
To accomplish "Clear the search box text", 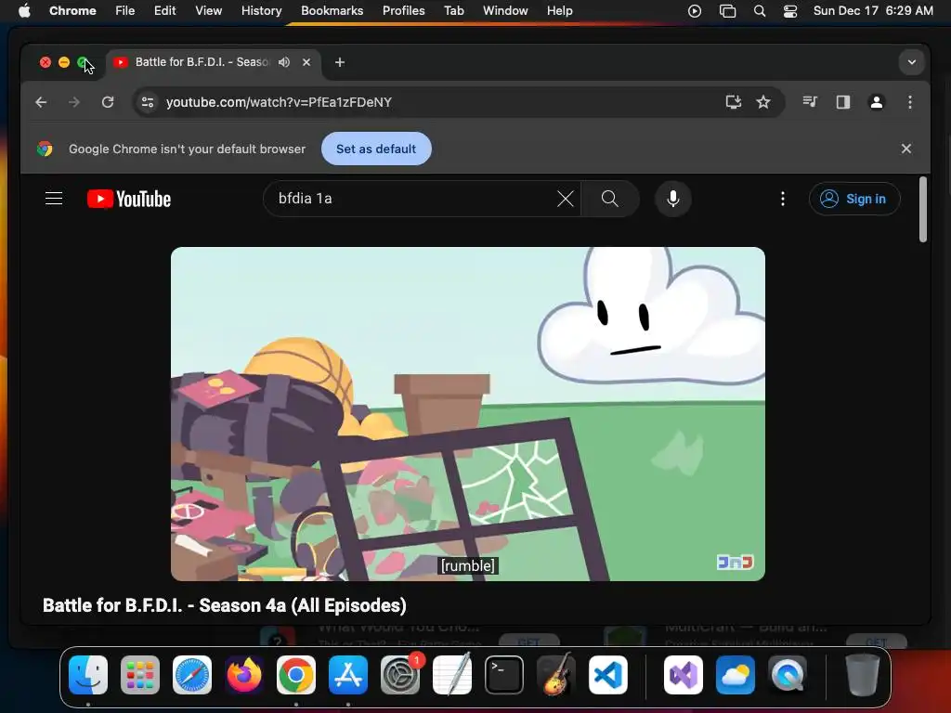I will click(566, 199).
